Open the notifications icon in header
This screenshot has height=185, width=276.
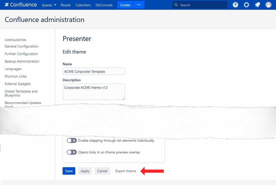click(257, 5)
